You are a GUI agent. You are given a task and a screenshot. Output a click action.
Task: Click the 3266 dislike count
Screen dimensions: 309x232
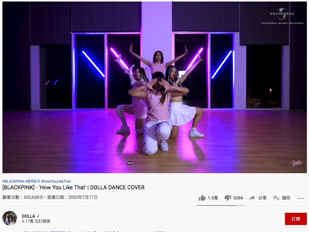pos(238,198)
